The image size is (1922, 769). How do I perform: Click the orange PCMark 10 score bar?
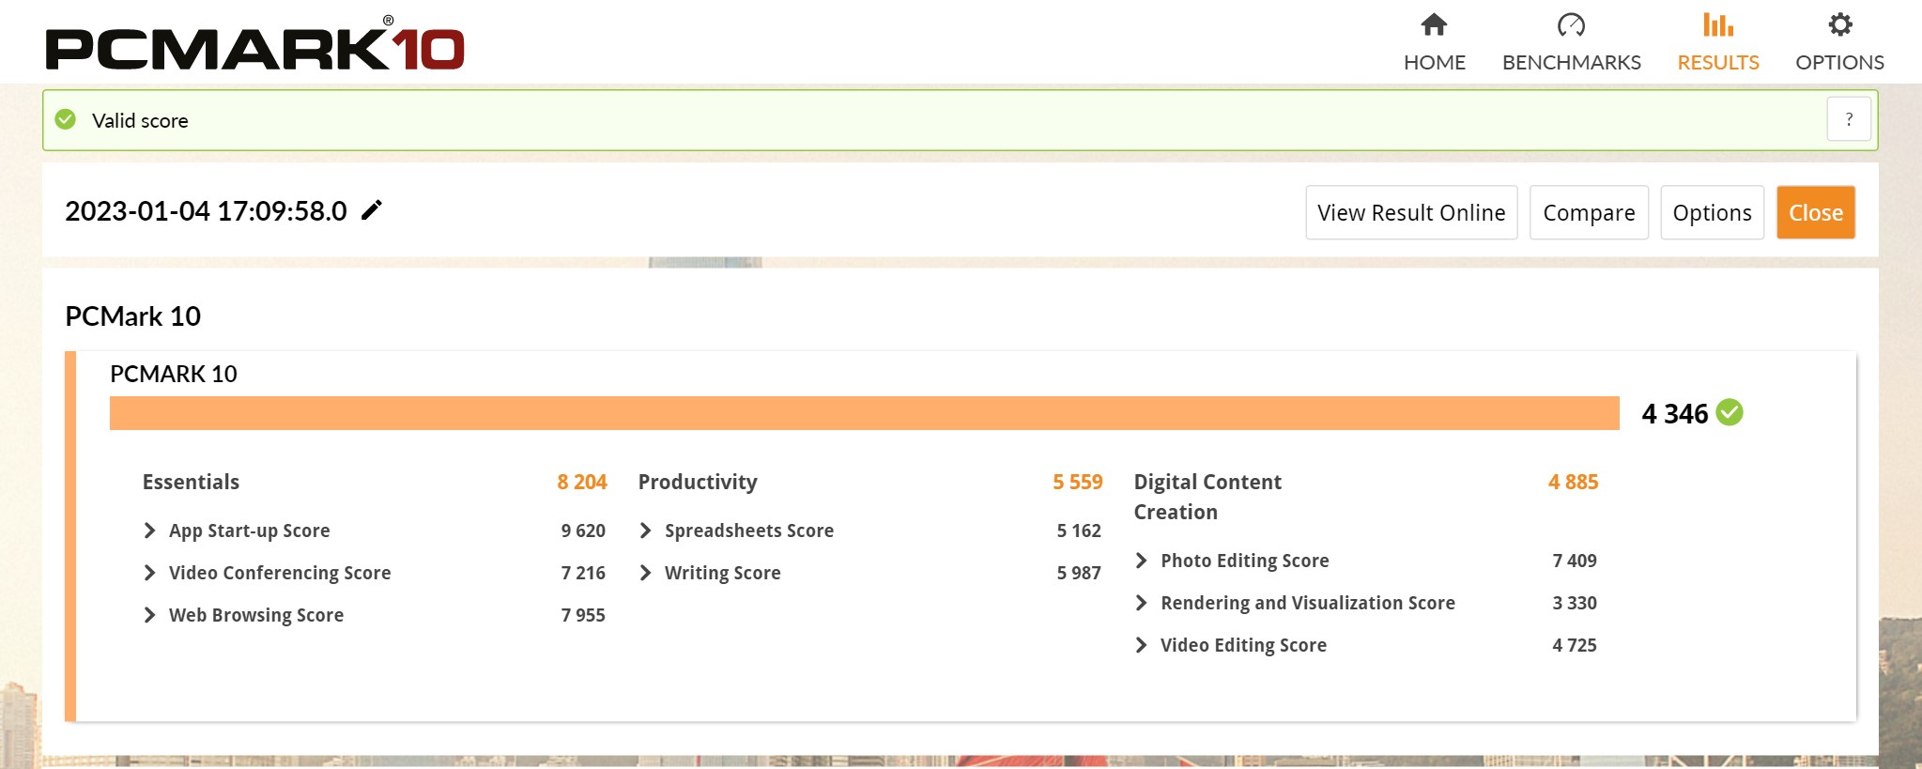coord(865,413)
